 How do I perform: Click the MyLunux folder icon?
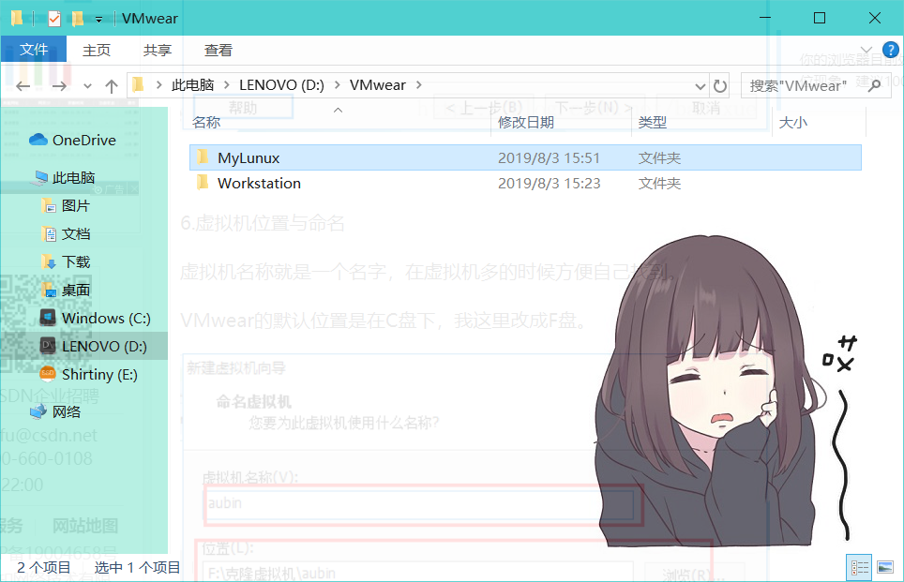pos(203,157)
